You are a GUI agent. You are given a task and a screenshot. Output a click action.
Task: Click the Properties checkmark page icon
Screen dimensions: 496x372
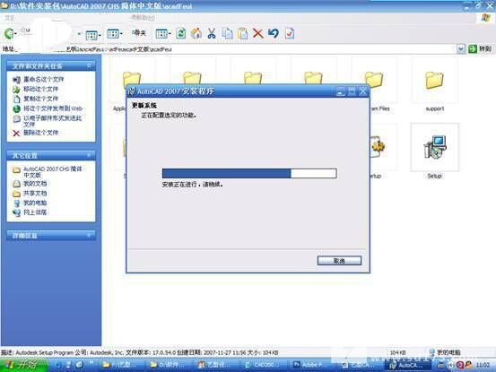(290, 33)
